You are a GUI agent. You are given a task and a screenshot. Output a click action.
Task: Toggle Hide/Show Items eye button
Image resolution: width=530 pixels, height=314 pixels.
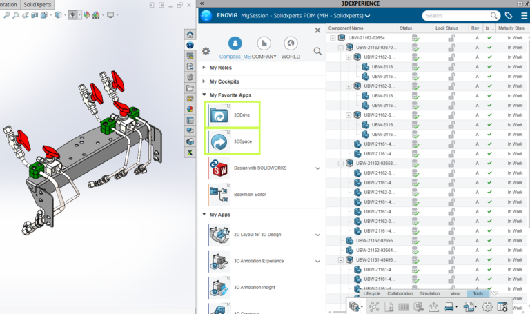72,15
